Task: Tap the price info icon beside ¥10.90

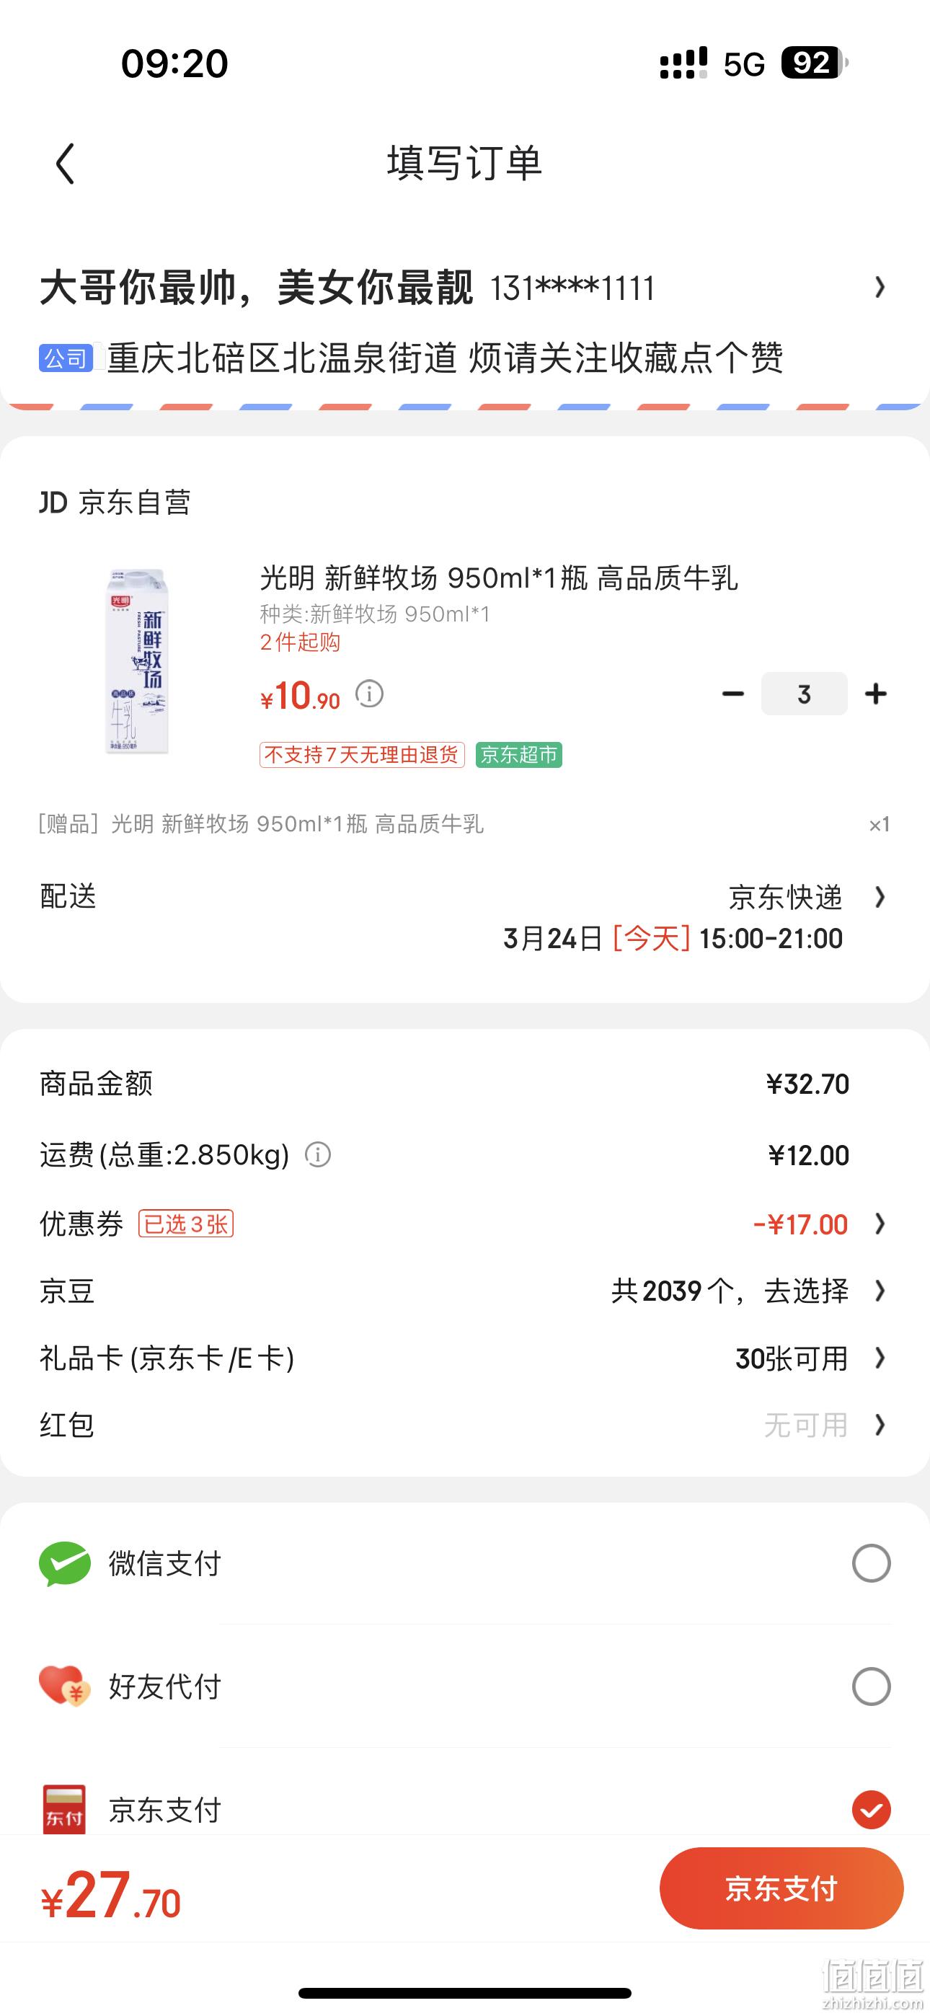Action: pyautogui.click(x=370, y=694)
